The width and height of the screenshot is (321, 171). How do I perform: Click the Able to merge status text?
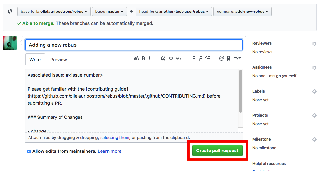pos(38,23)
